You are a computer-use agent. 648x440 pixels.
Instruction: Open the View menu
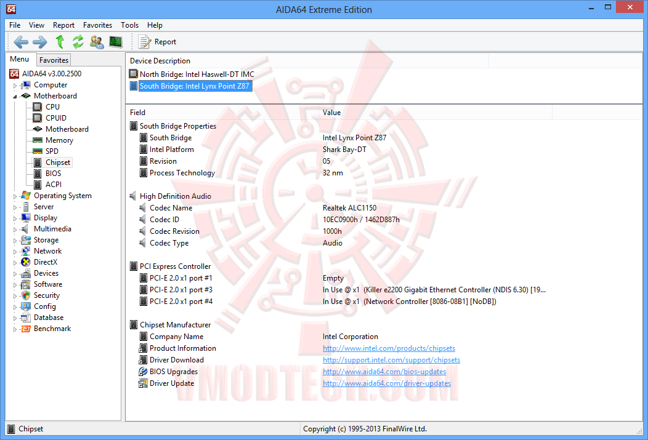coord(36,25)
